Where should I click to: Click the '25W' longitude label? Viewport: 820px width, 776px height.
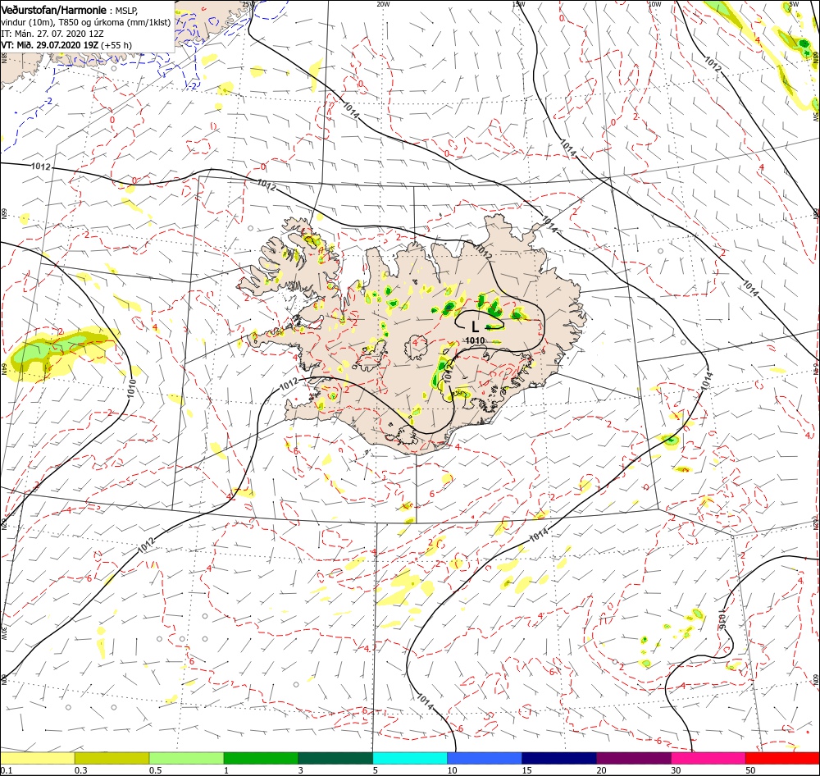click(248, 4)
